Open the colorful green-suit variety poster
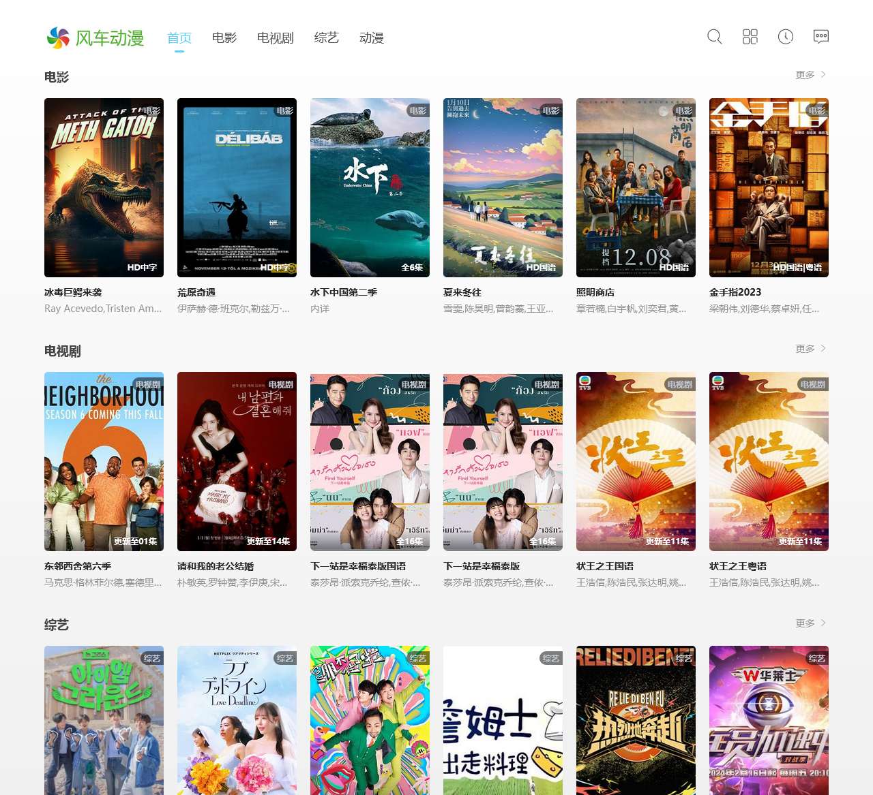This screenshot has height=795, width=873. (370, 720)
